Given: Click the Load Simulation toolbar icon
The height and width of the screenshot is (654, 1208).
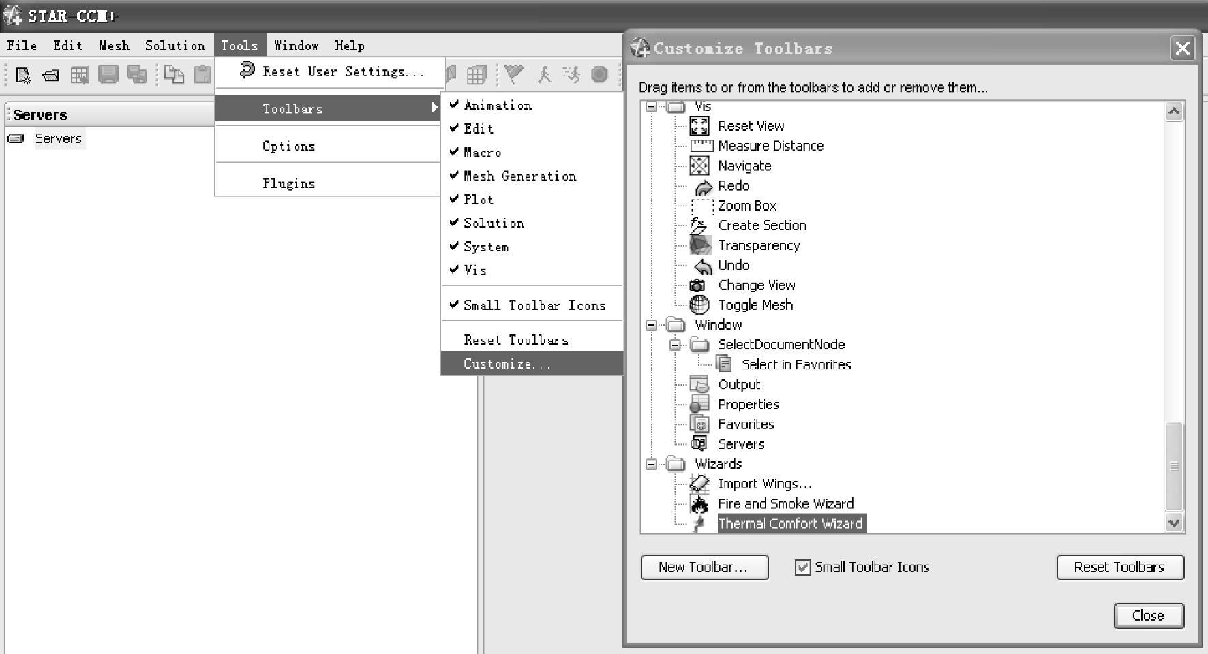Looking at the screenshot, I should coord(50,75).
